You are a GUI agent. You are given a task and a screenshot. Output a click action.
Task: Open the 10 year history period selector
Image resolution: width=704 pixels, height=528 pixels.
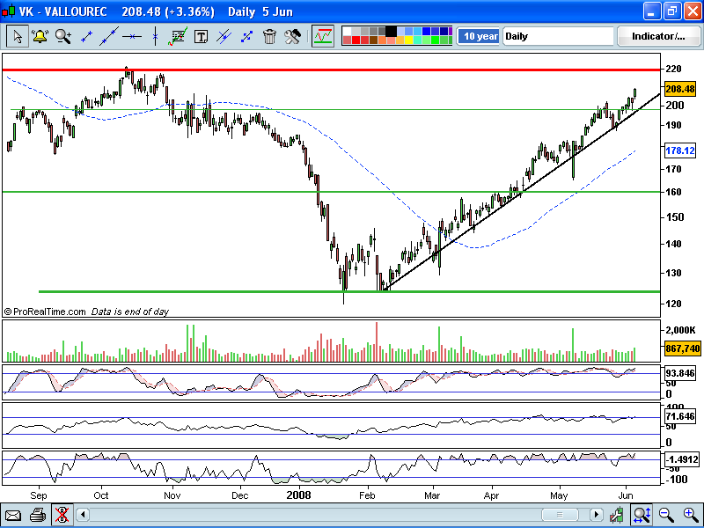479,36
